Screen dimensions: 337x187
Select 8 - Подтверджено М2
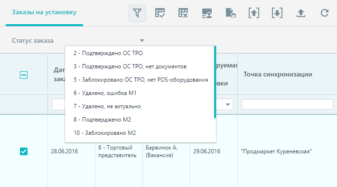click(103, 120)
